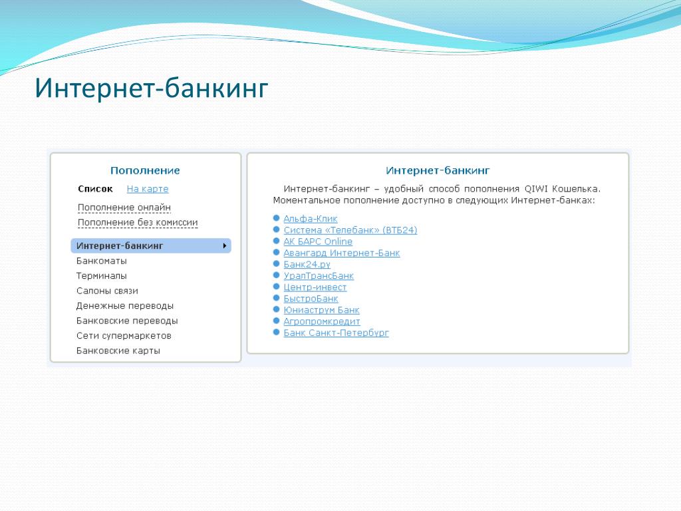Click the text 'QIWI Кошелька'
This screenshot has width=681, height=511.
tap(562, 189)
